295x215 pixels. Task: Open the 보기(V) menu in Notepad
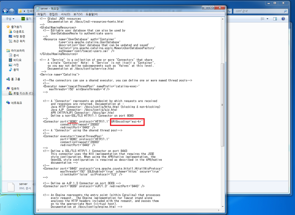(x=78, y=14)
